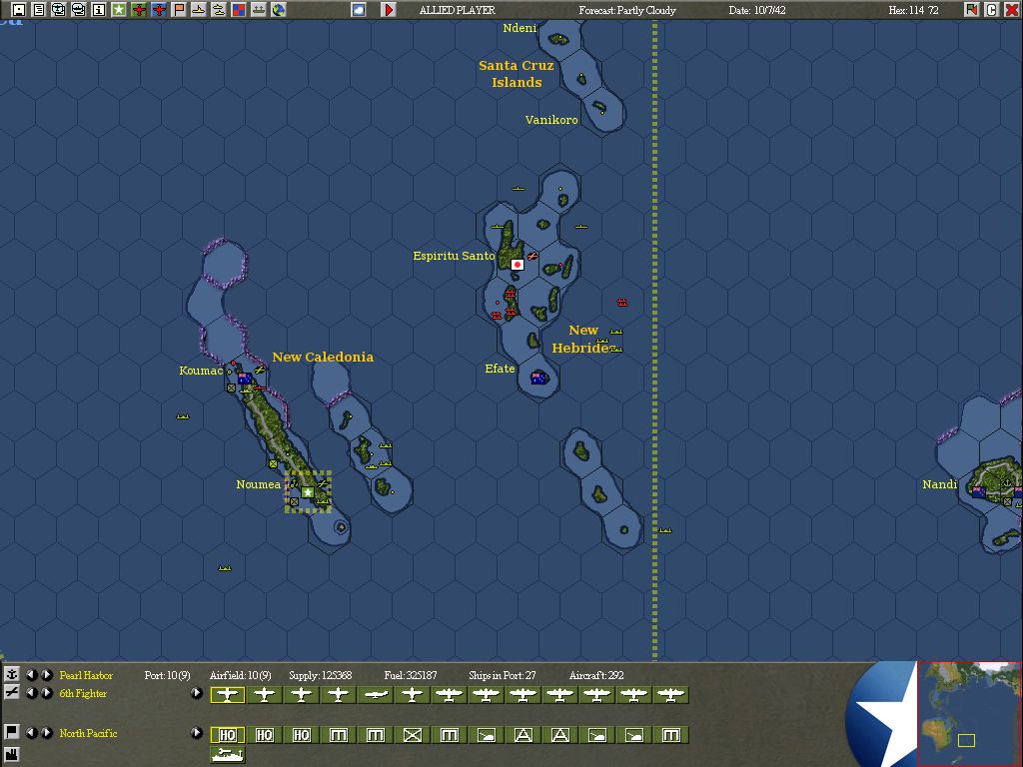Click the 'C' icon at top right
The width and height of the screenshot is (1023, 767).
992,10
